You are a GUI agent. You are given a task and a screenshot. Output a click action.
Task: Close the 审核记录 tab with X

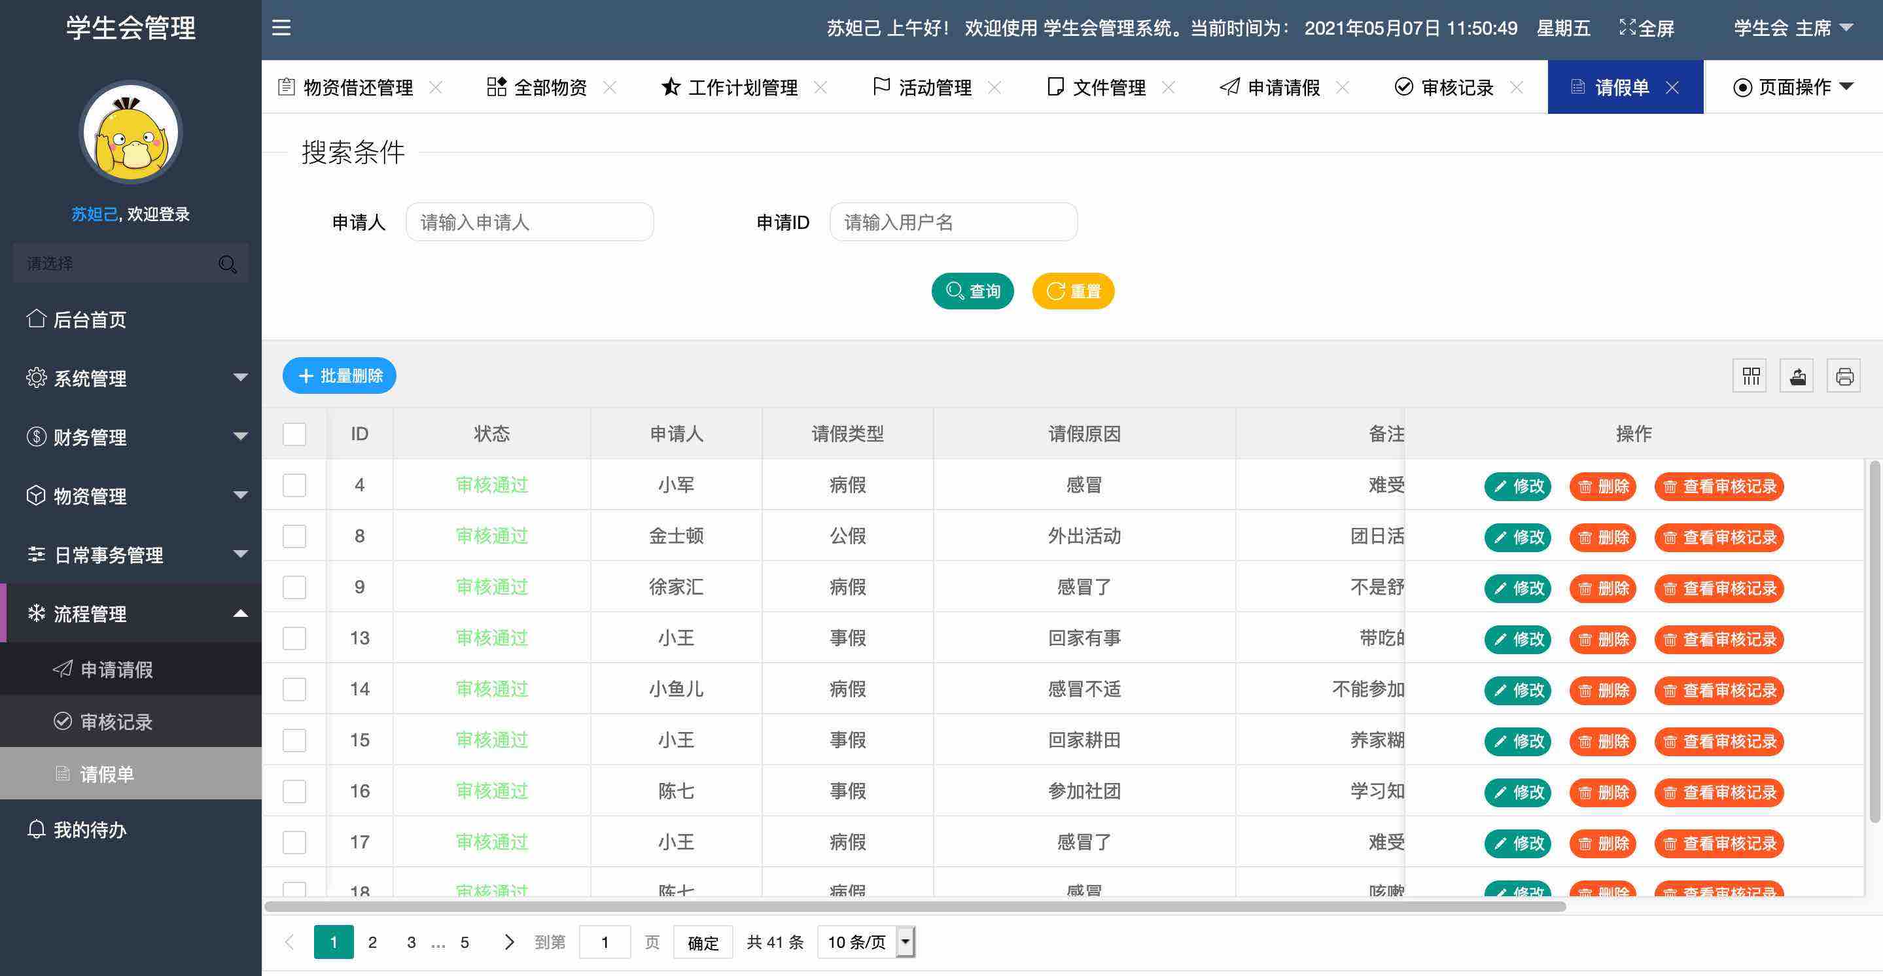click(x=1517, y=88)
